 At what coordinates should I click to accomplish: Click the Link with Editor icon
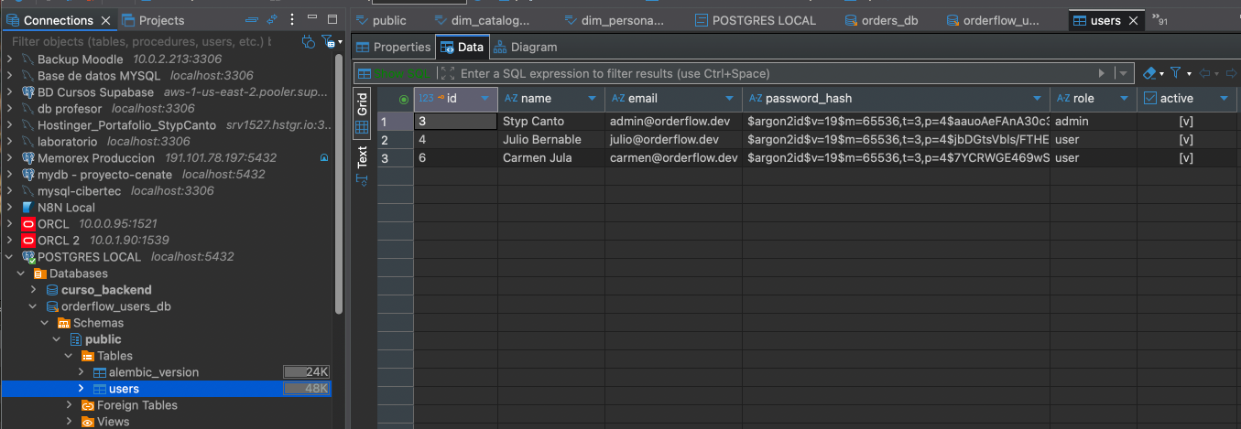coord(271,20)
